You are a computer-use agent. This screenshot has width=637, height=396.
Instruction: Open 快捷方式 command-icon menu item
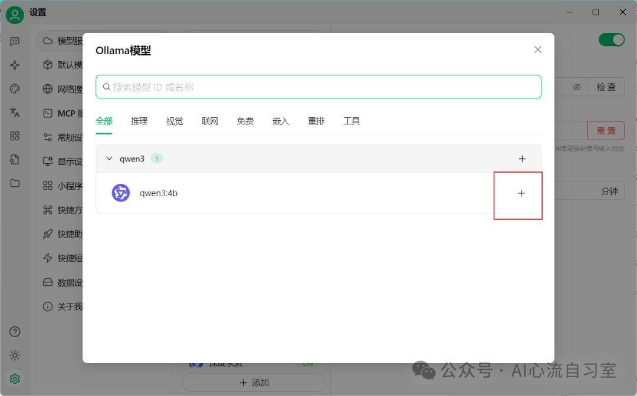[63, 210]
